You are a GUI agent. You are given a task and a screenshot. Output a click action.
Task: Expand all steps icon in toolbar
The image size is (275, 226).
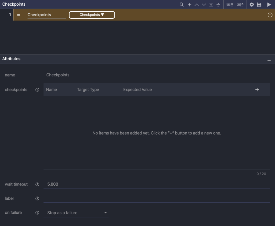click(x=211, y=5)
